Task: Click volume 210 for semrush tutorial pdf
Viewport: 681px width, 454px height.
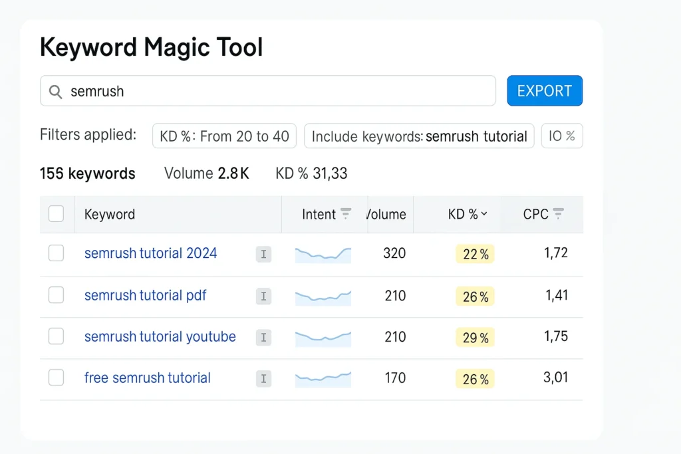Action: (x=395, y=296)
